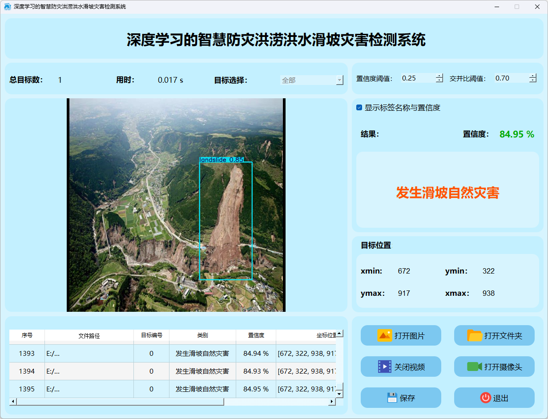The width and height of the screenshot is (548, 419).
Task: Click the table's horizontal scroll right arrow
Action: (331, 402)
